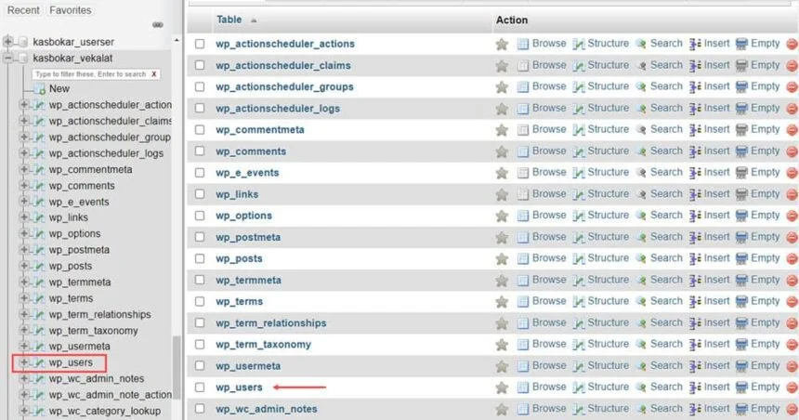Click Drop icon for wp_usermeta
The image size is (799, 420).
click(x=792, y=366)
